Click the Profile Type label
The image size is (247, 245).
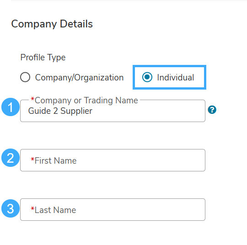pos(43,58)
